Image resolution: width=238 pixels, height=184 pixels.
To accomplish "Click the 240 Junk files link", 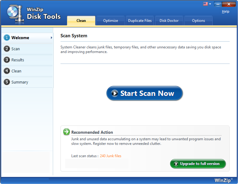I will coord(111,156).
